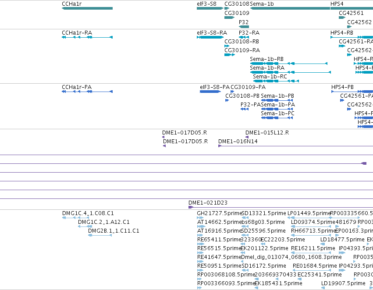Viewport: 373px width, 290px height.
Task: Select the RE41647.5prime EST label
Action: tap(219, 257)
